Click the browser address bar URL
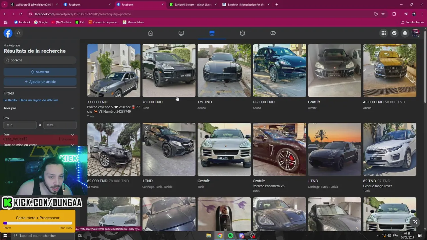The height and width of the screenshot is (240, 427). [x=83, y=14]
